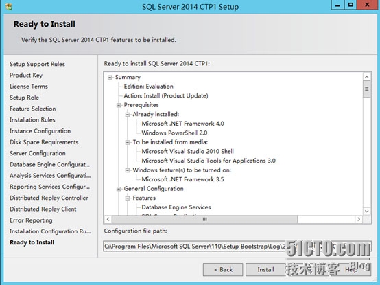The height and width of the screenshot is (285, 380).
Task: Click the vertical scrollbar up arrow
Action: [x=367, y=77]
